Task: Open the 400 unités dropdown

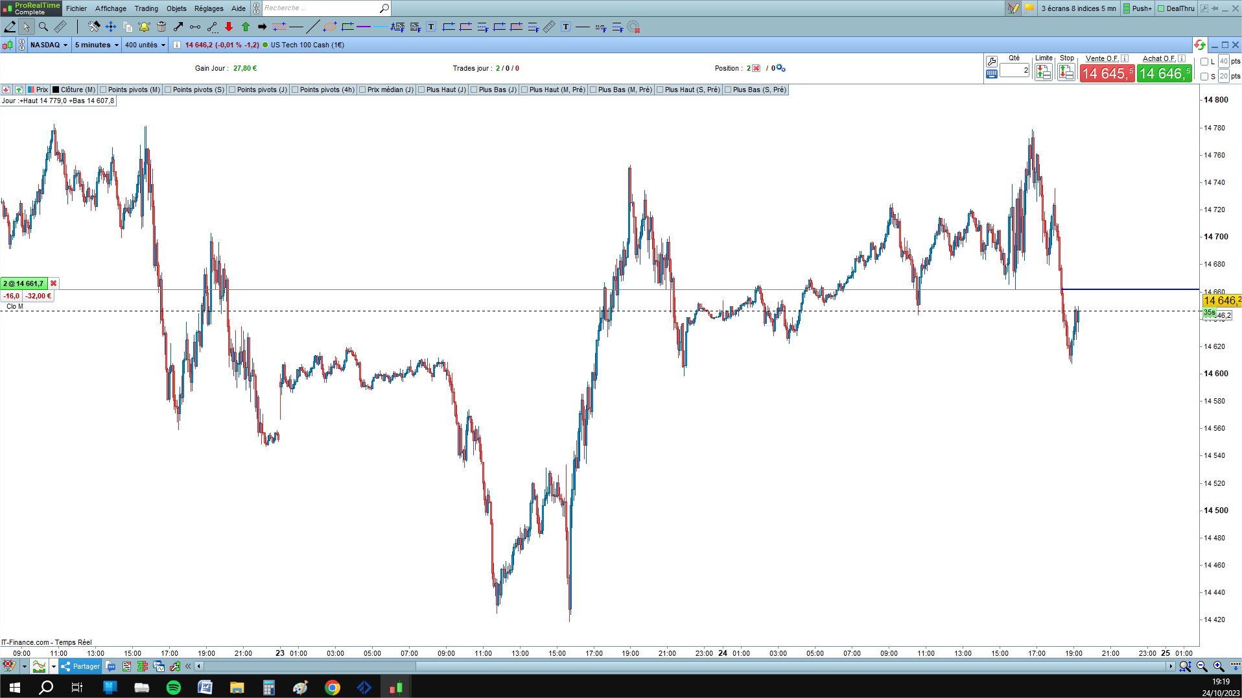Action: tap(145, 45)
